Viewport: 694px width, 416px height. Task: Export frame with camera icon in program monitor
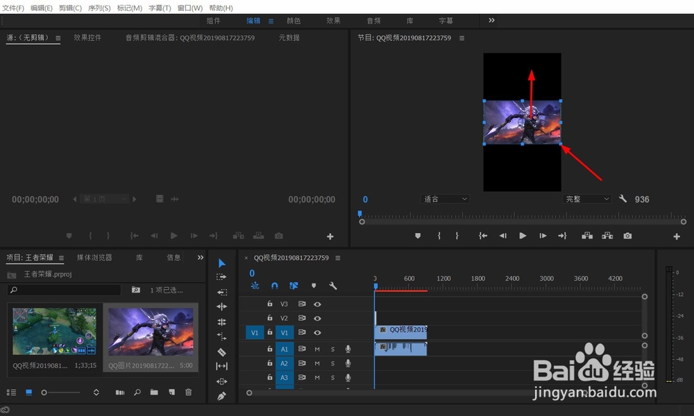[627, 236]
